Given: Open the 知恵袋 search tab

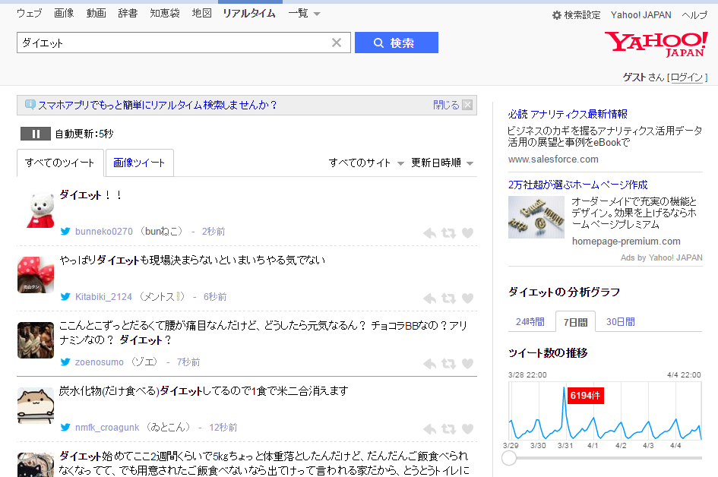Looking at the screenshot, I should (x=165, y=13).
